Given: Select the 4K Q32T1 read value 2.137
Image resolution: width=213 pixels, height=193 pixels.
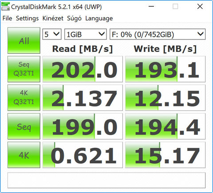Looking at the screenshot, I should click(83, 98).
